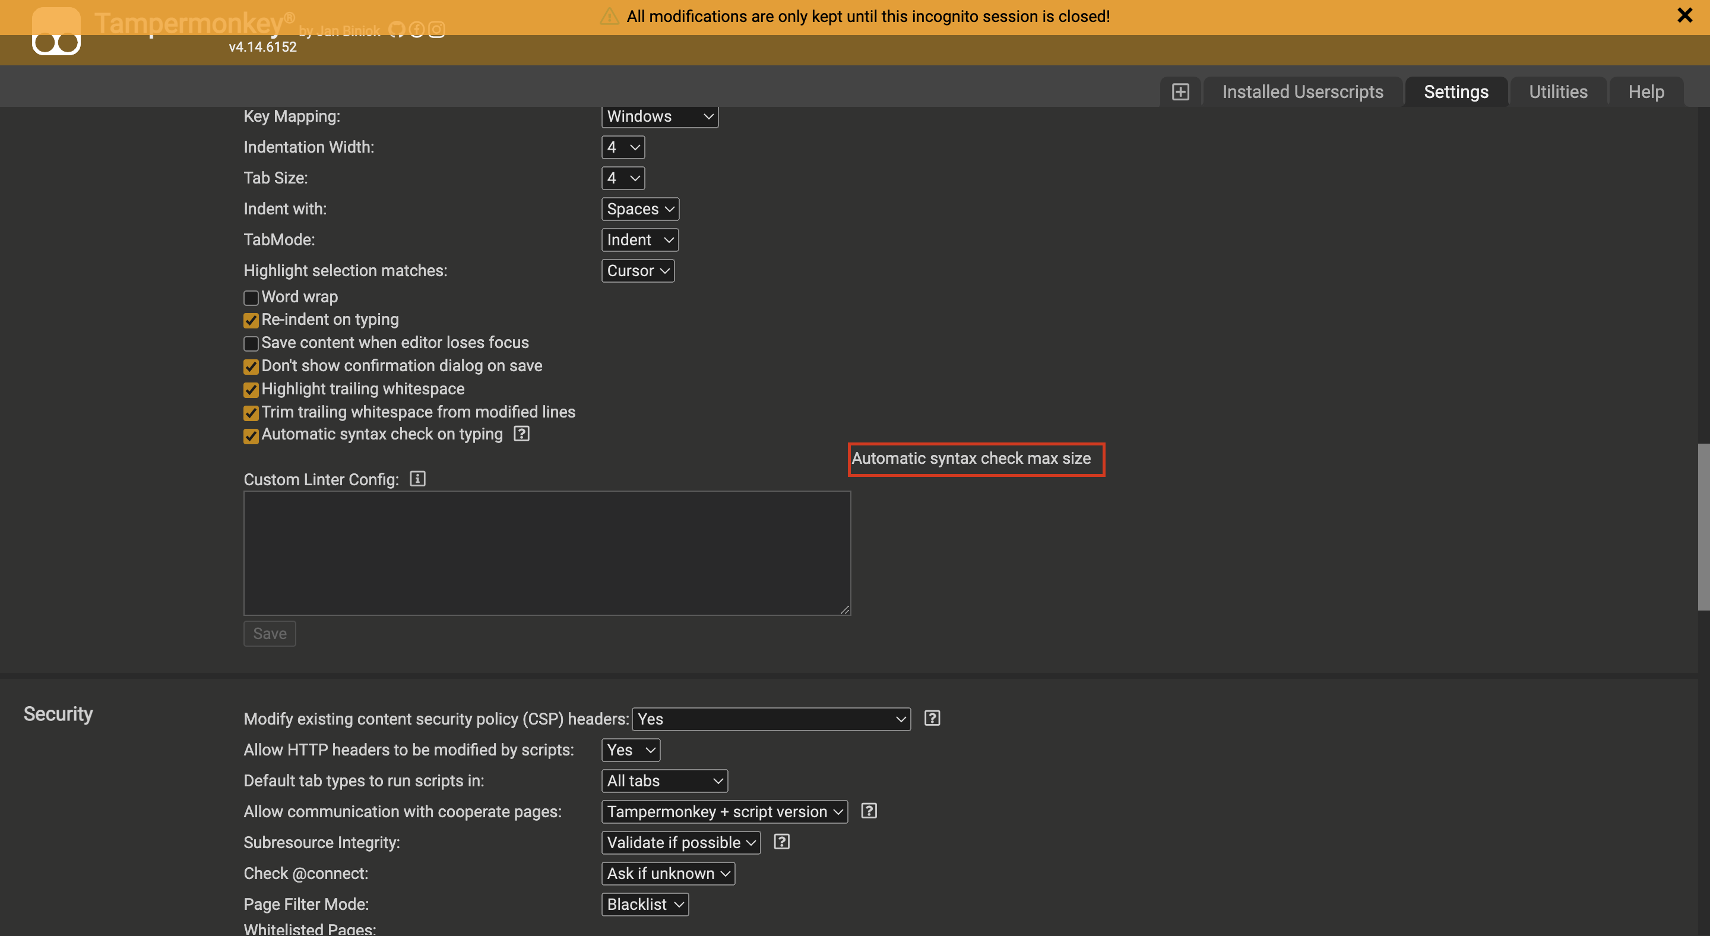This screenshot has width=1710, height=936.
Task: Open the Utilities tab
Action: (x=1558, y=91)
